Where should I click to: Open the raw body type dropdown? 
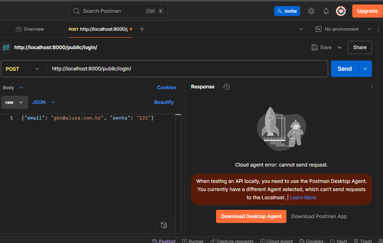click(14, 102)
